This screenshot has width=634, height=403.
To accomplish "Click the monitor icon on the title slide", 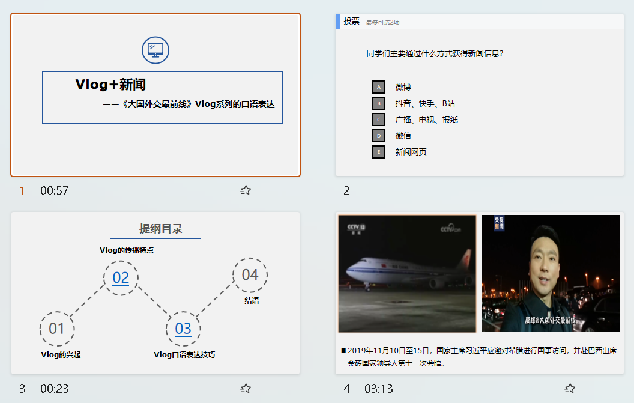I will click(155, 50).
